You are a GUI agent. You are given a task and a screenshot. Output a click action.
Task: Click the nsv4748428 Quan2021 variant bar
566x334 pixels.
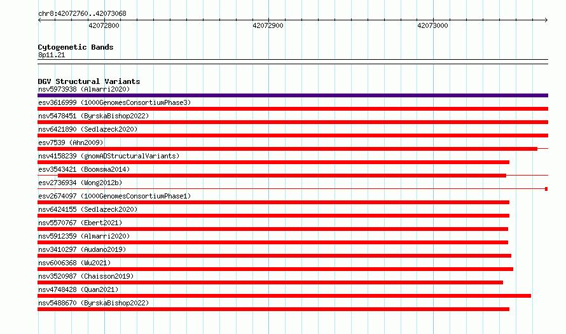pos(284,296)
